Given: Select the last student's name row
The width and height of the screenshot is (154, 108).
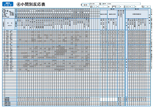Looking at the screenshot, I should [x=10, y=71].
